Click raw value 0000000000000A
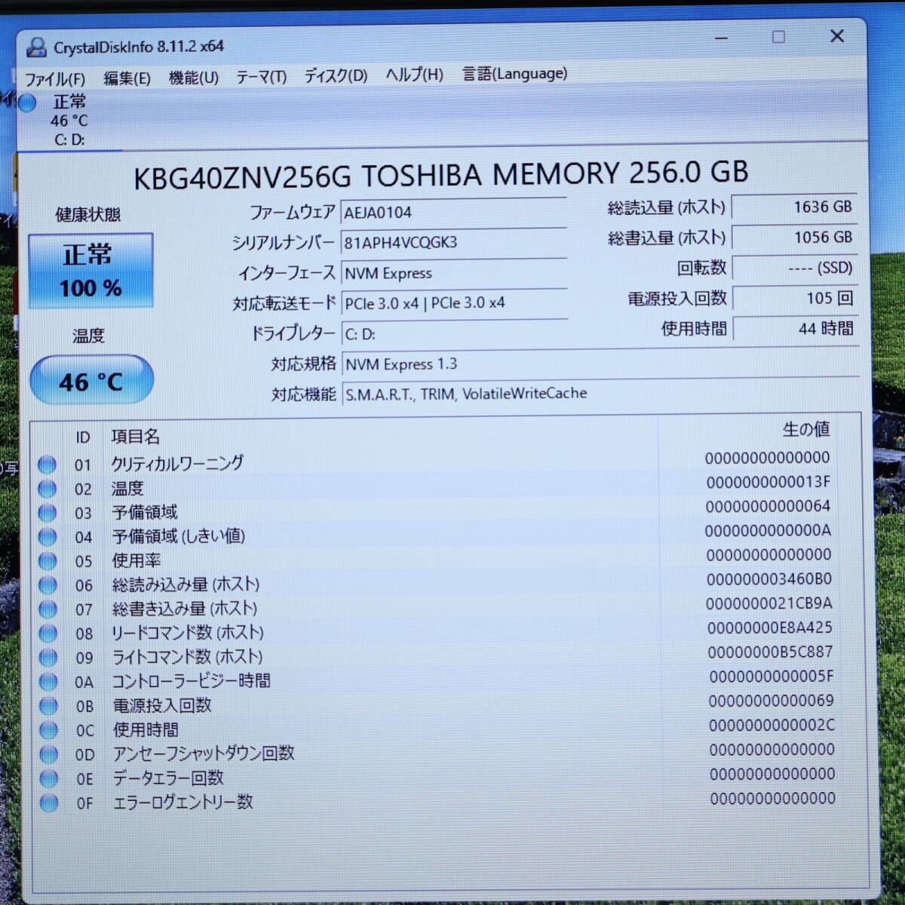Screen dimensions: 905x905 tap(768, 530)
